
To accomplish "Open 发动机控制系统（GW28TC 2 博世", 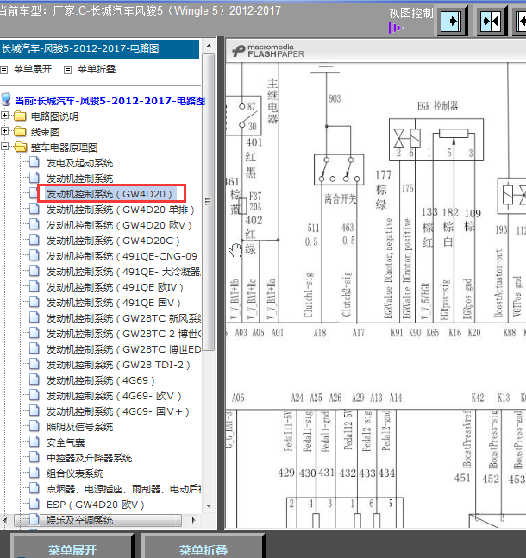I will pyautogui.click(x=123, y=334).
